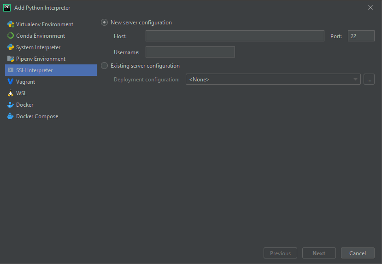Click the Docker Compose whale icon
The height and width of the screenshot is (264, 382).
(x=11, y=116)
